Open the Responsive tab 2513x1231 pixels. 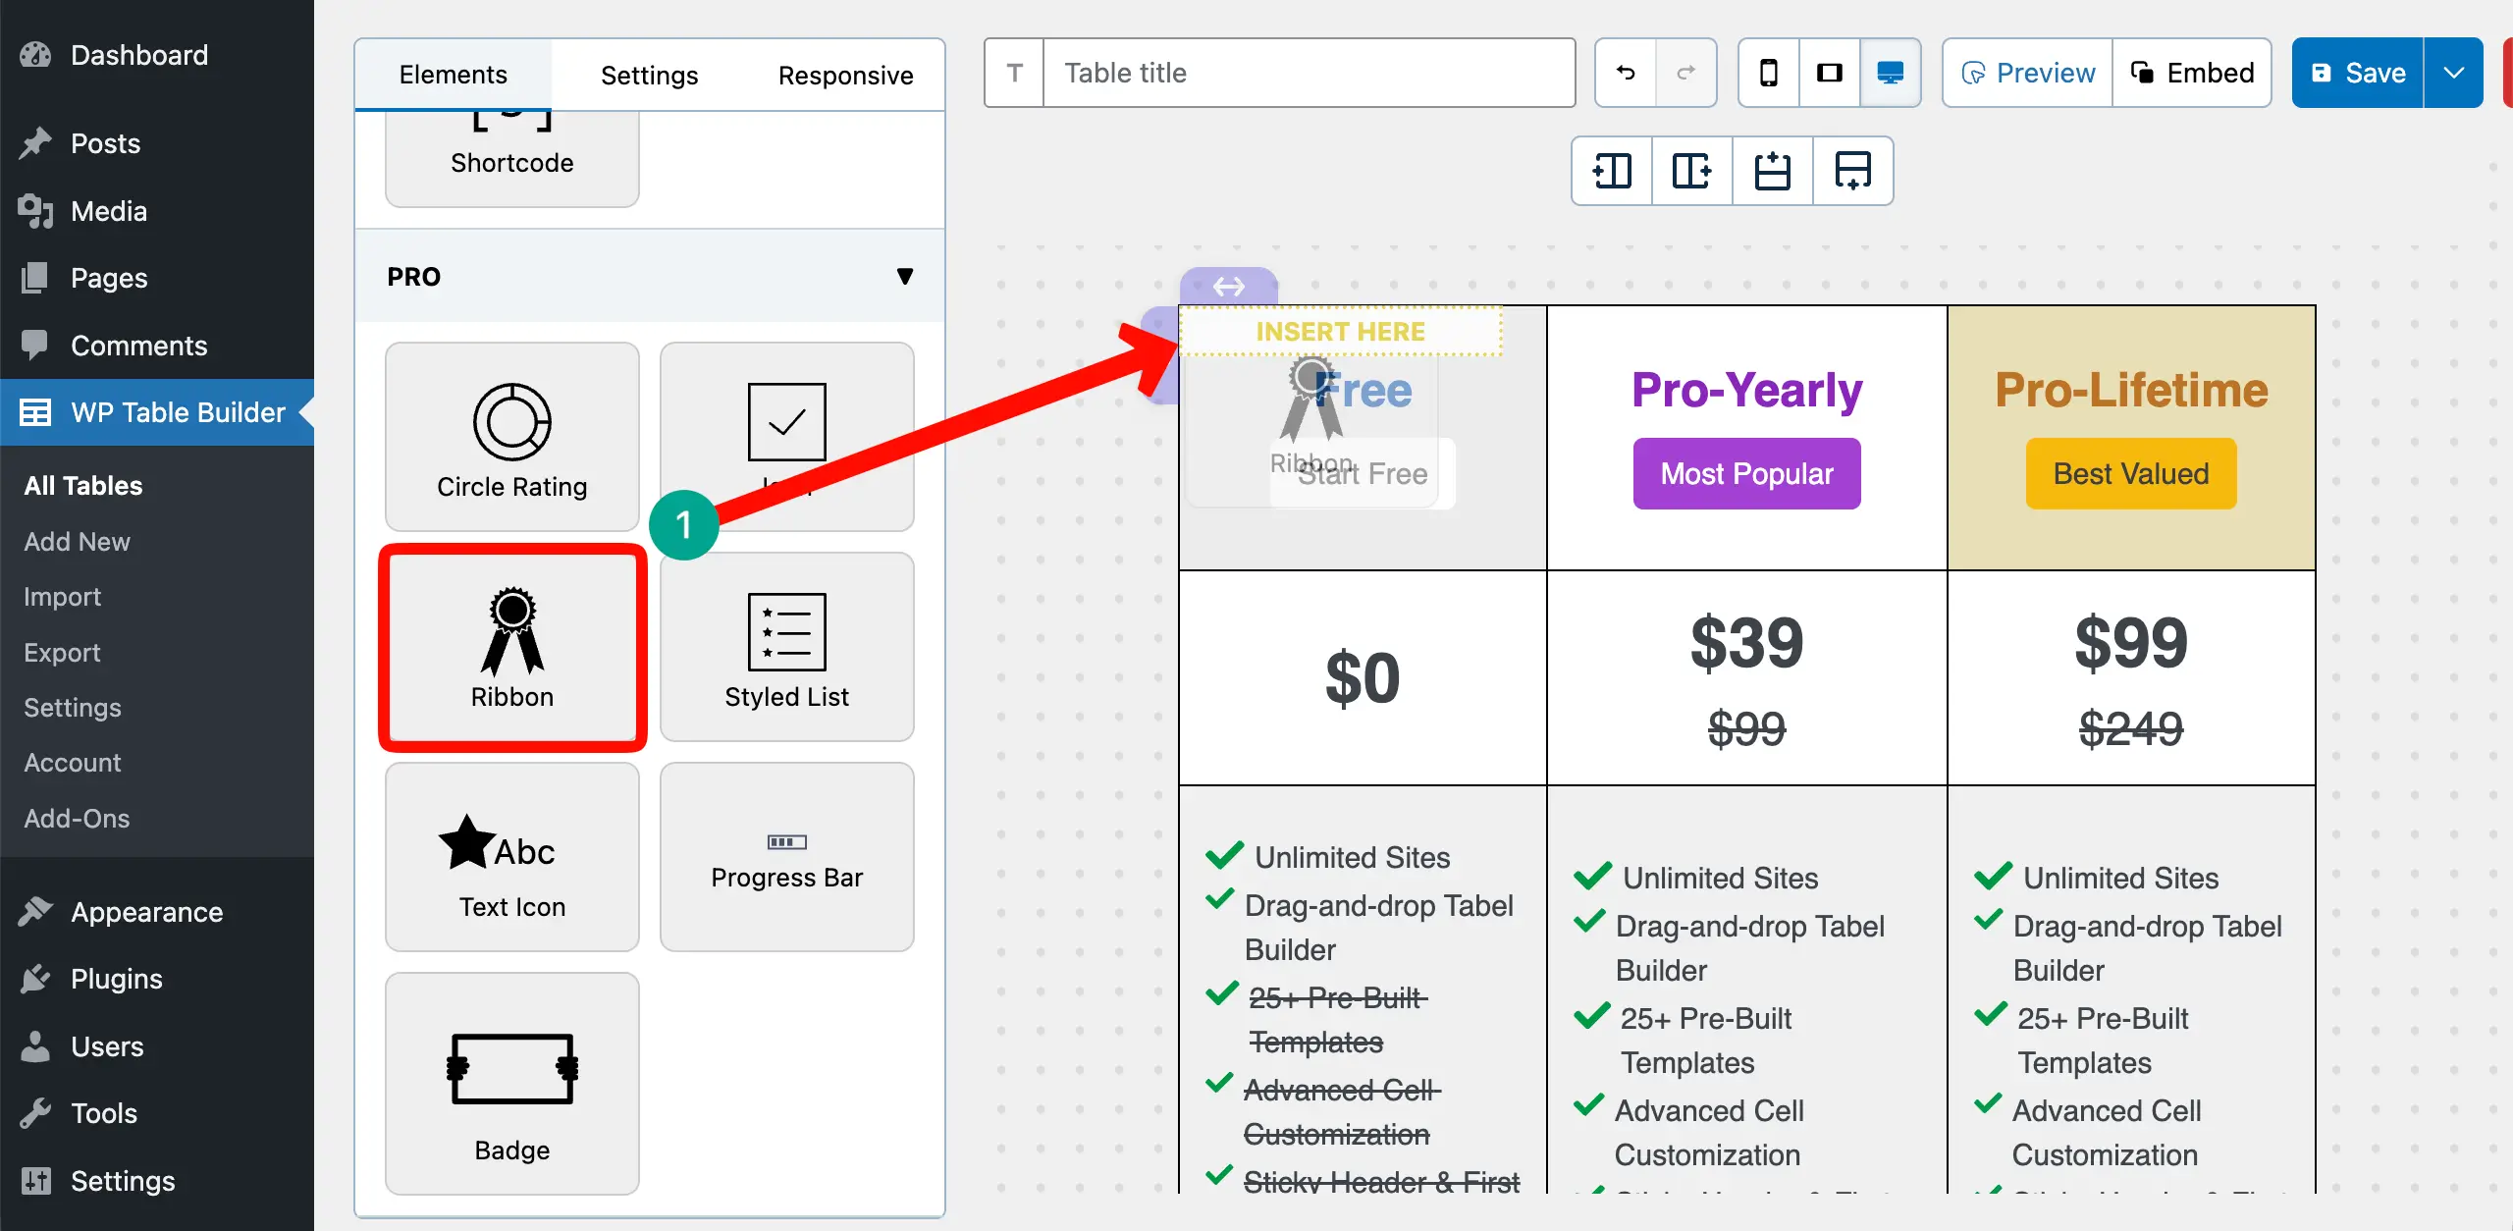845,75
